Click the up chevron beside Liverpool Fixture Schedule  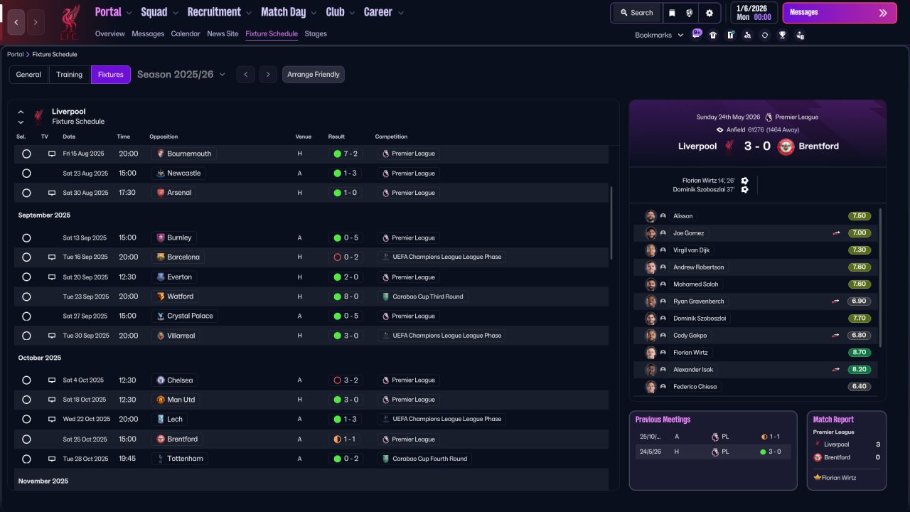coord(21,112)
